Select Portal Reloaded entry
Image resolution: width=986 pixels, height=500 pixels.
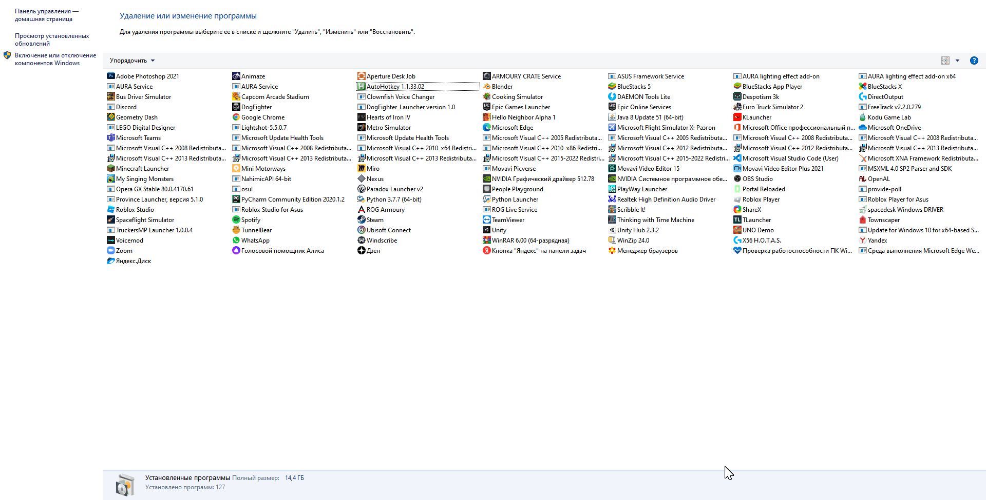tap(759, 189)
